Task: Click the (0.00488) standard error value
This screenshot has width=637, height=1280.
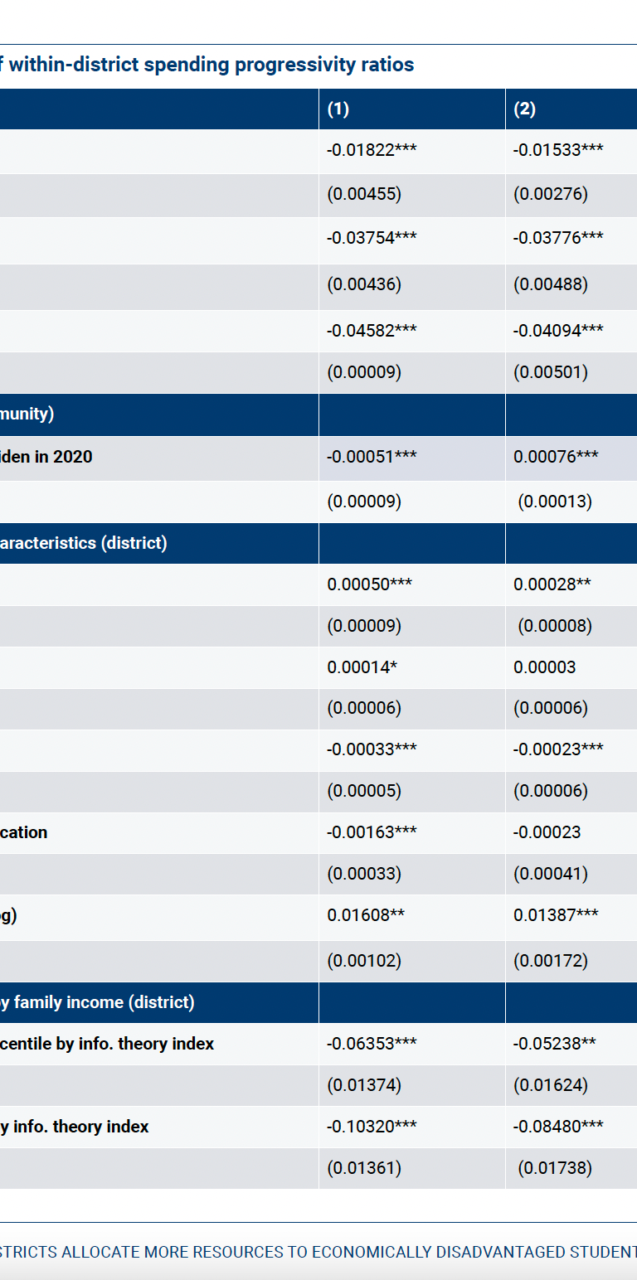Action: point(551,284)
